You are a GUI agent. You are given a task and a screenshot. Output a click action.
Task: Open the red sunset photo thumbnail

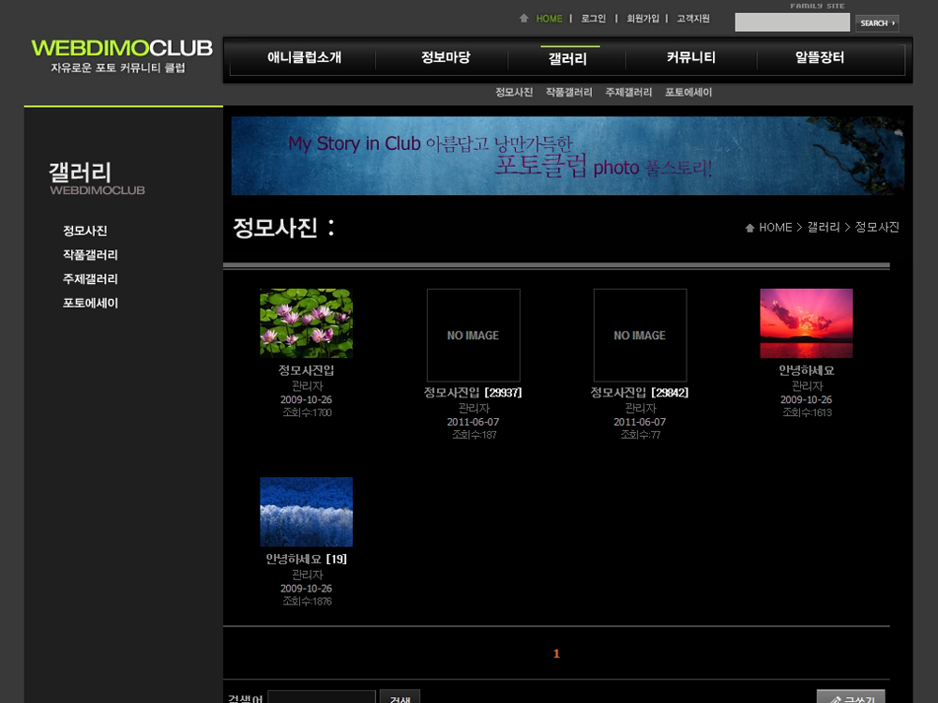(806, 323)
